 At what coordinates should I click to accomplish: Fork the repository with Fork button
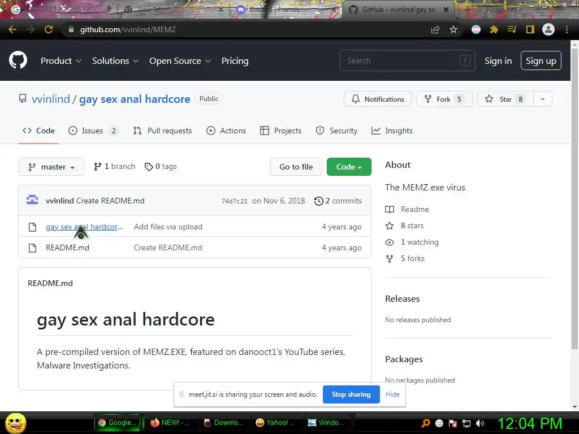click(444, 99)
